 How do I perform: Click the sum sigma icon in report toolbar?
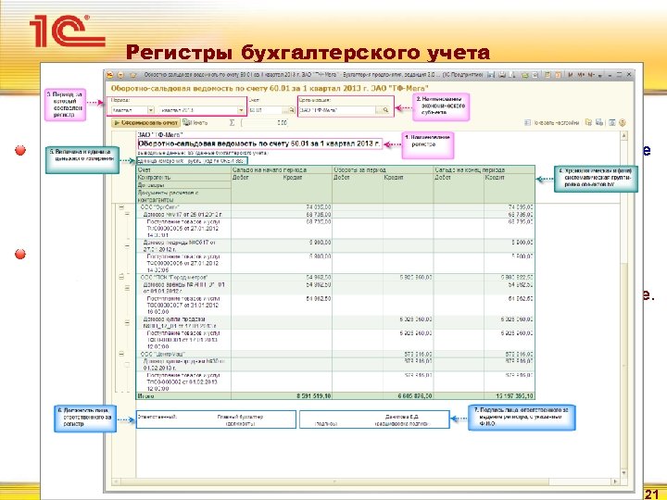tap(232, 123)
